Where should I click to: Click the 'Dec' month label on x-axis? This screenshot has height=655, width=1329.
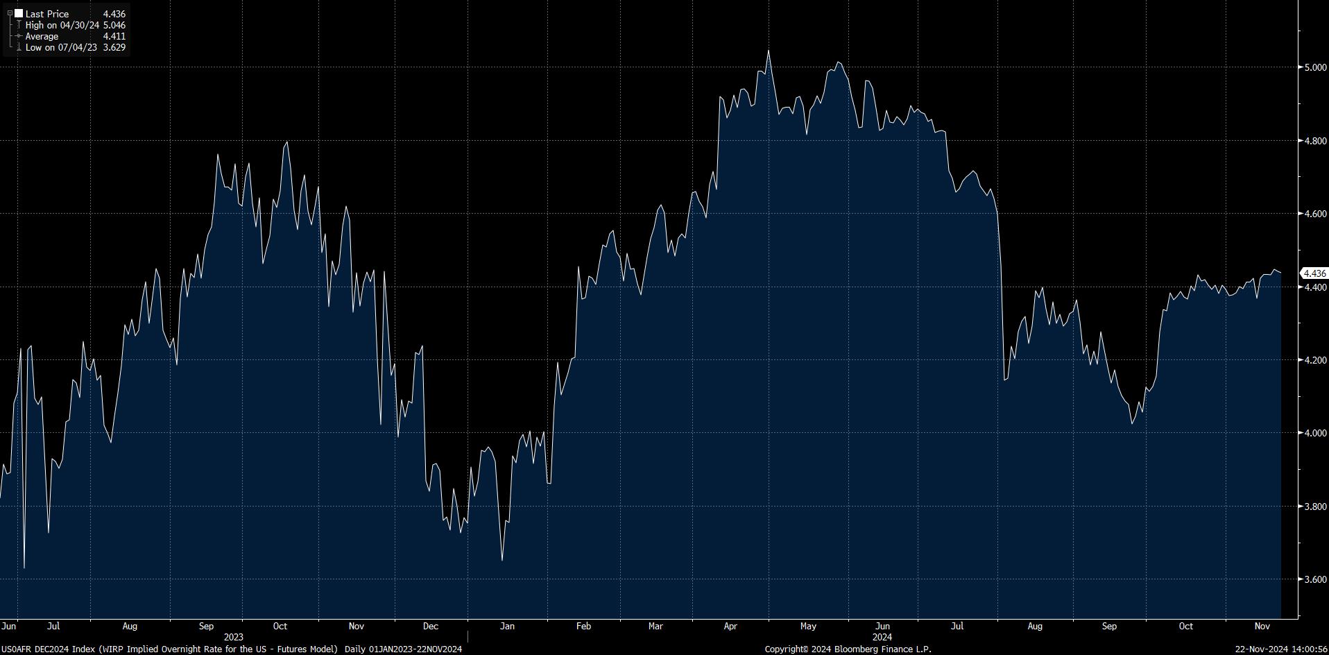[x=431, y=626]
